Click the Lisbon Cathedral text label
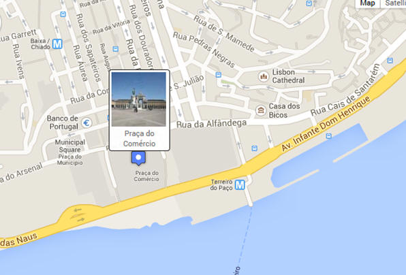The image size is (406, 275). tap(288, 76)
